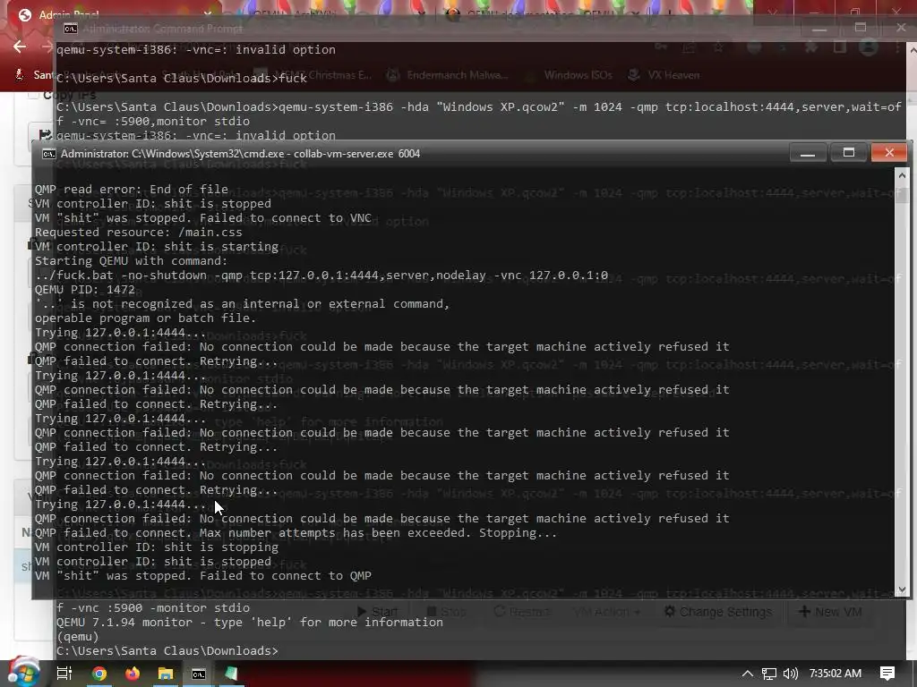The width and height of the screenshot is (917, 687).
Task: Open the volume control tray icon
Action: 790,674
